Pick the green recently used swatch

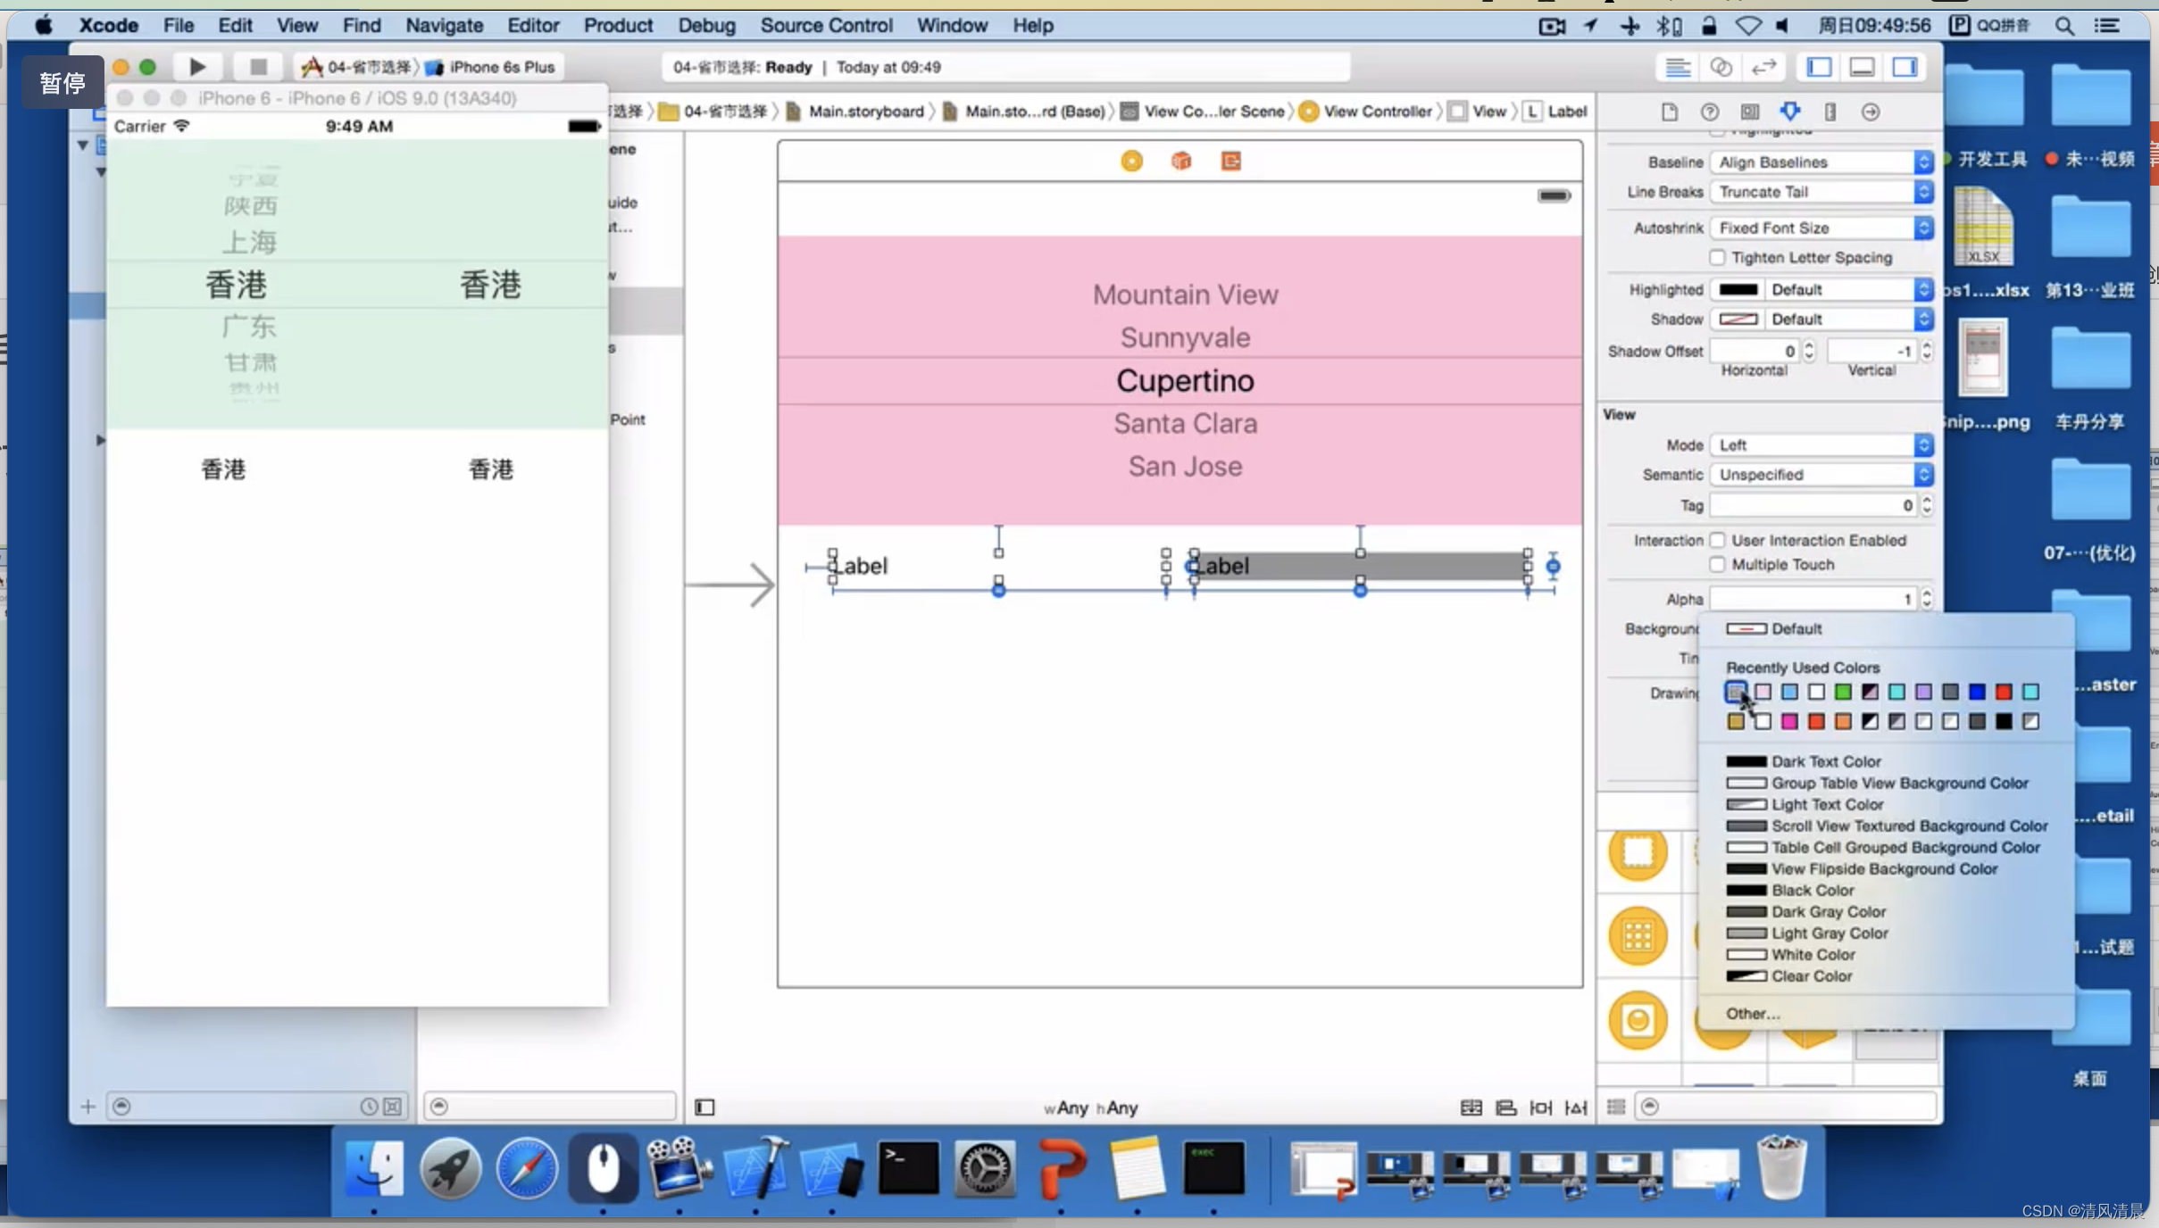click(1842, 692)
